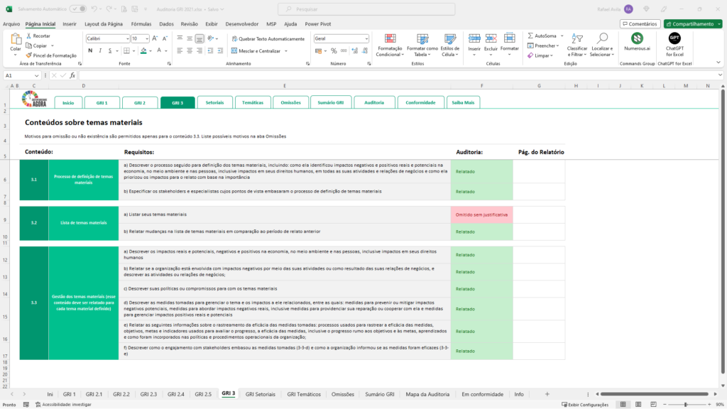Click the Comentários button
The image size is (727, 409).
[x=640, y=23]
